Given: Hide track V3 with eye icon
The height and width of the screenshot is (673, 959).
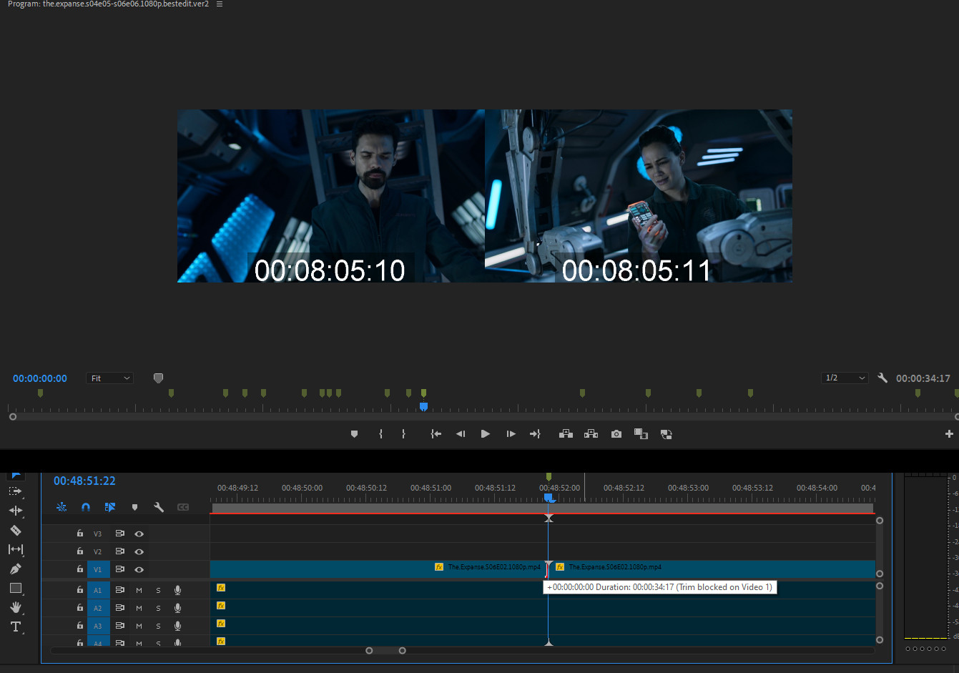Looking at the screenshot, I should tap(139, 534).
